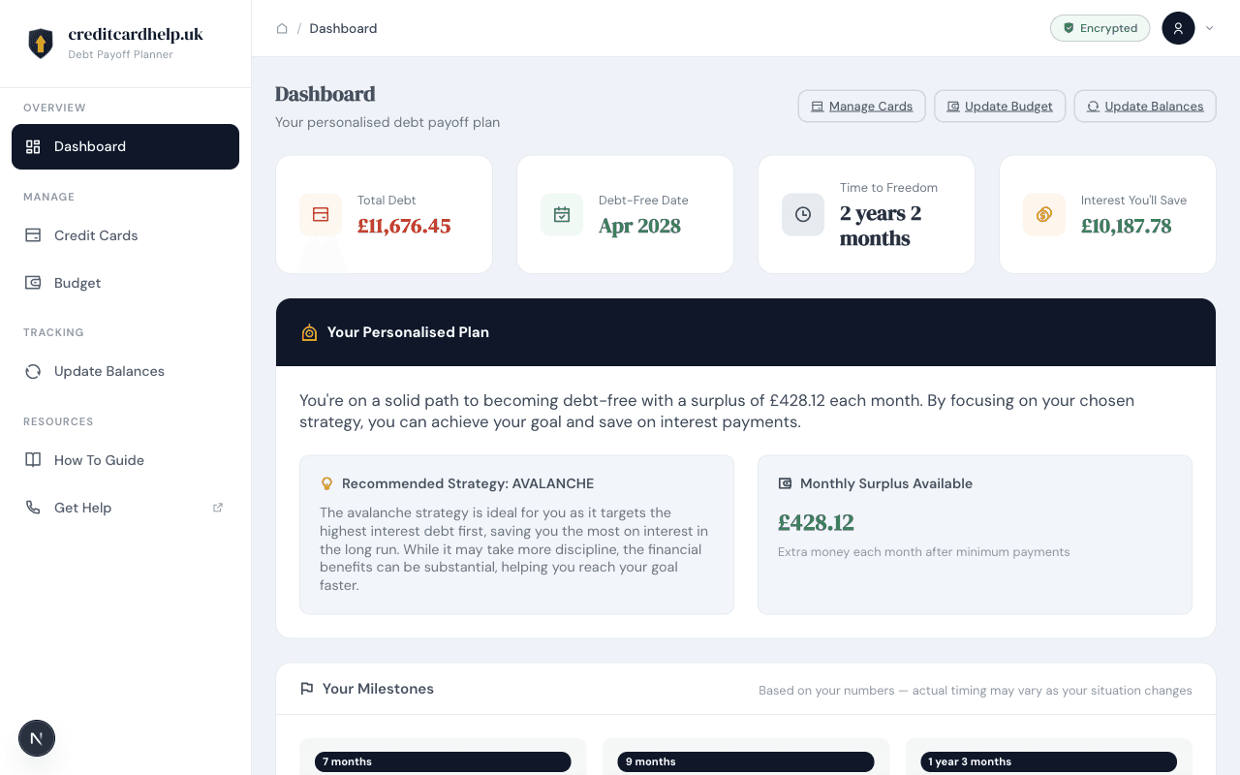
Task: Click the clock icon next to Time to Freedom
Action: (x=803, y=214)
